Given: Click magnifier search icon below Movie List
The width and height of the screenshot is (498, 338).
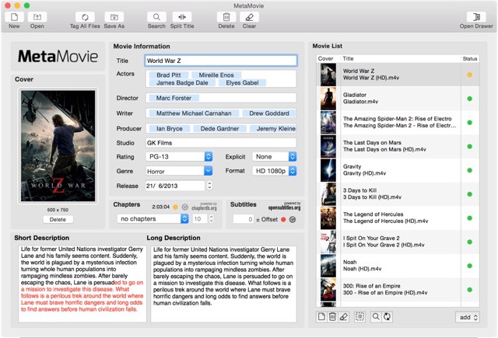Looking at the screenshot, I should point(376,317).
